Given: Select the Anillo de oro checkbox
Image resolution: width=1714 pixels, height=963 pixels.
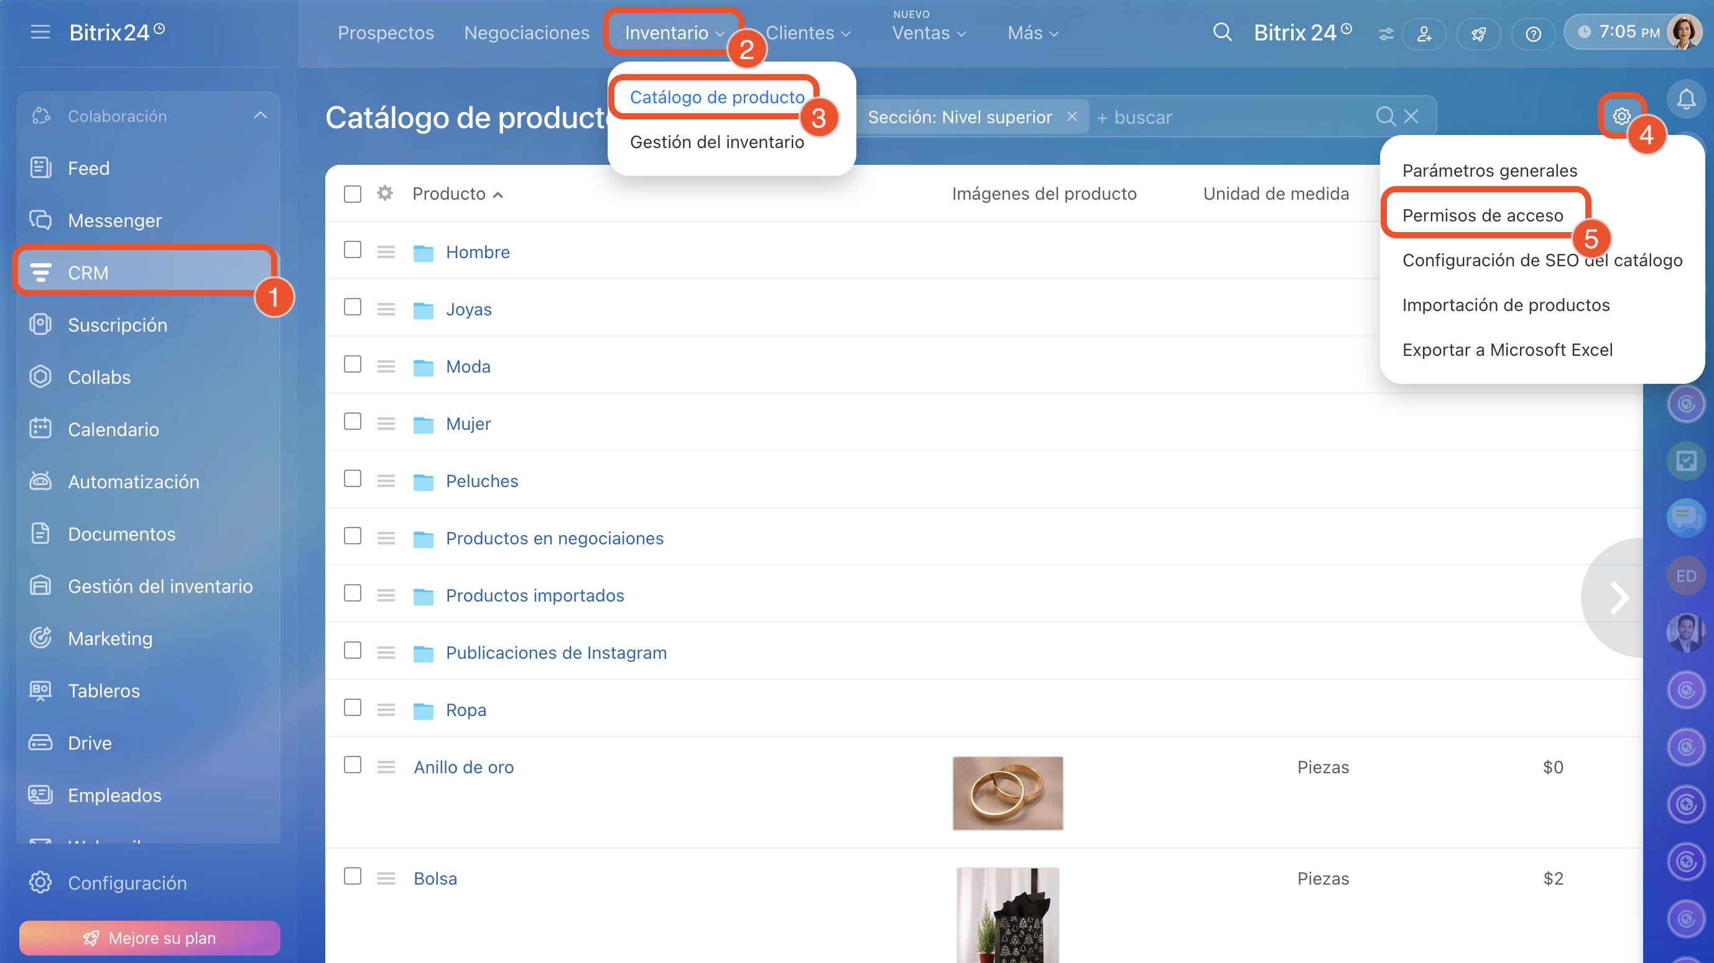Looking at the screenshot, I should click(x=352, y=765).
